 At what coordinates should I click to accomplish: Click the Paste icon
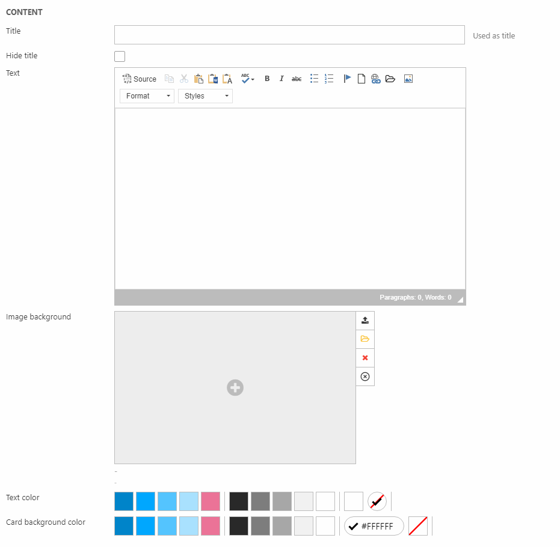(198, 79)
